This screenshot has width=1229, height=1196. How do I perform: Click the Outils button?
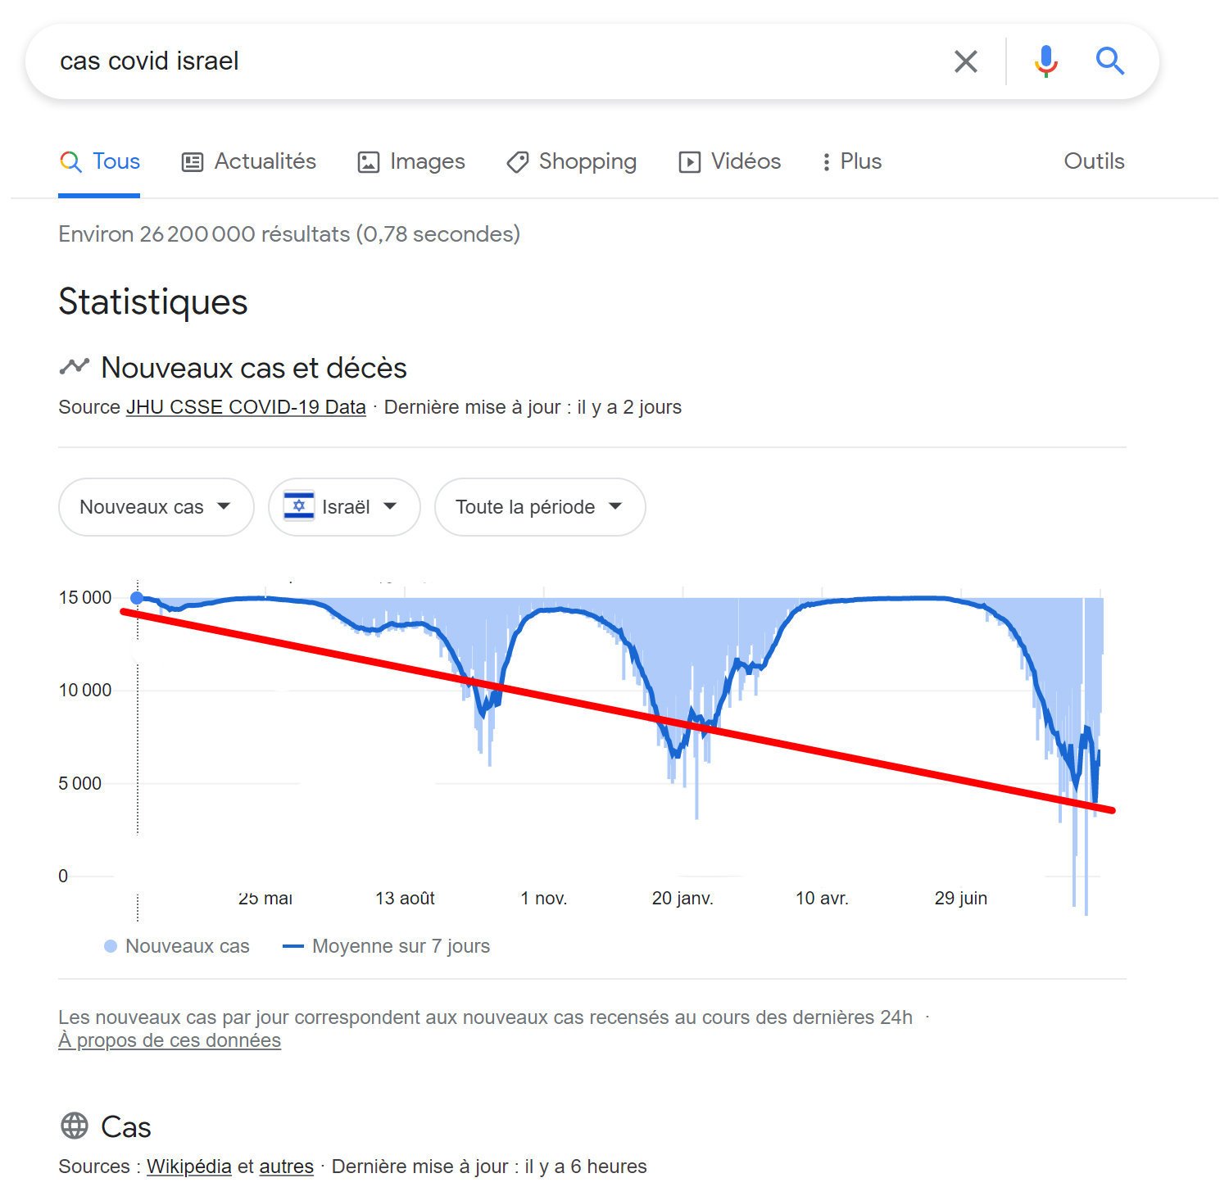[1094, 161]
